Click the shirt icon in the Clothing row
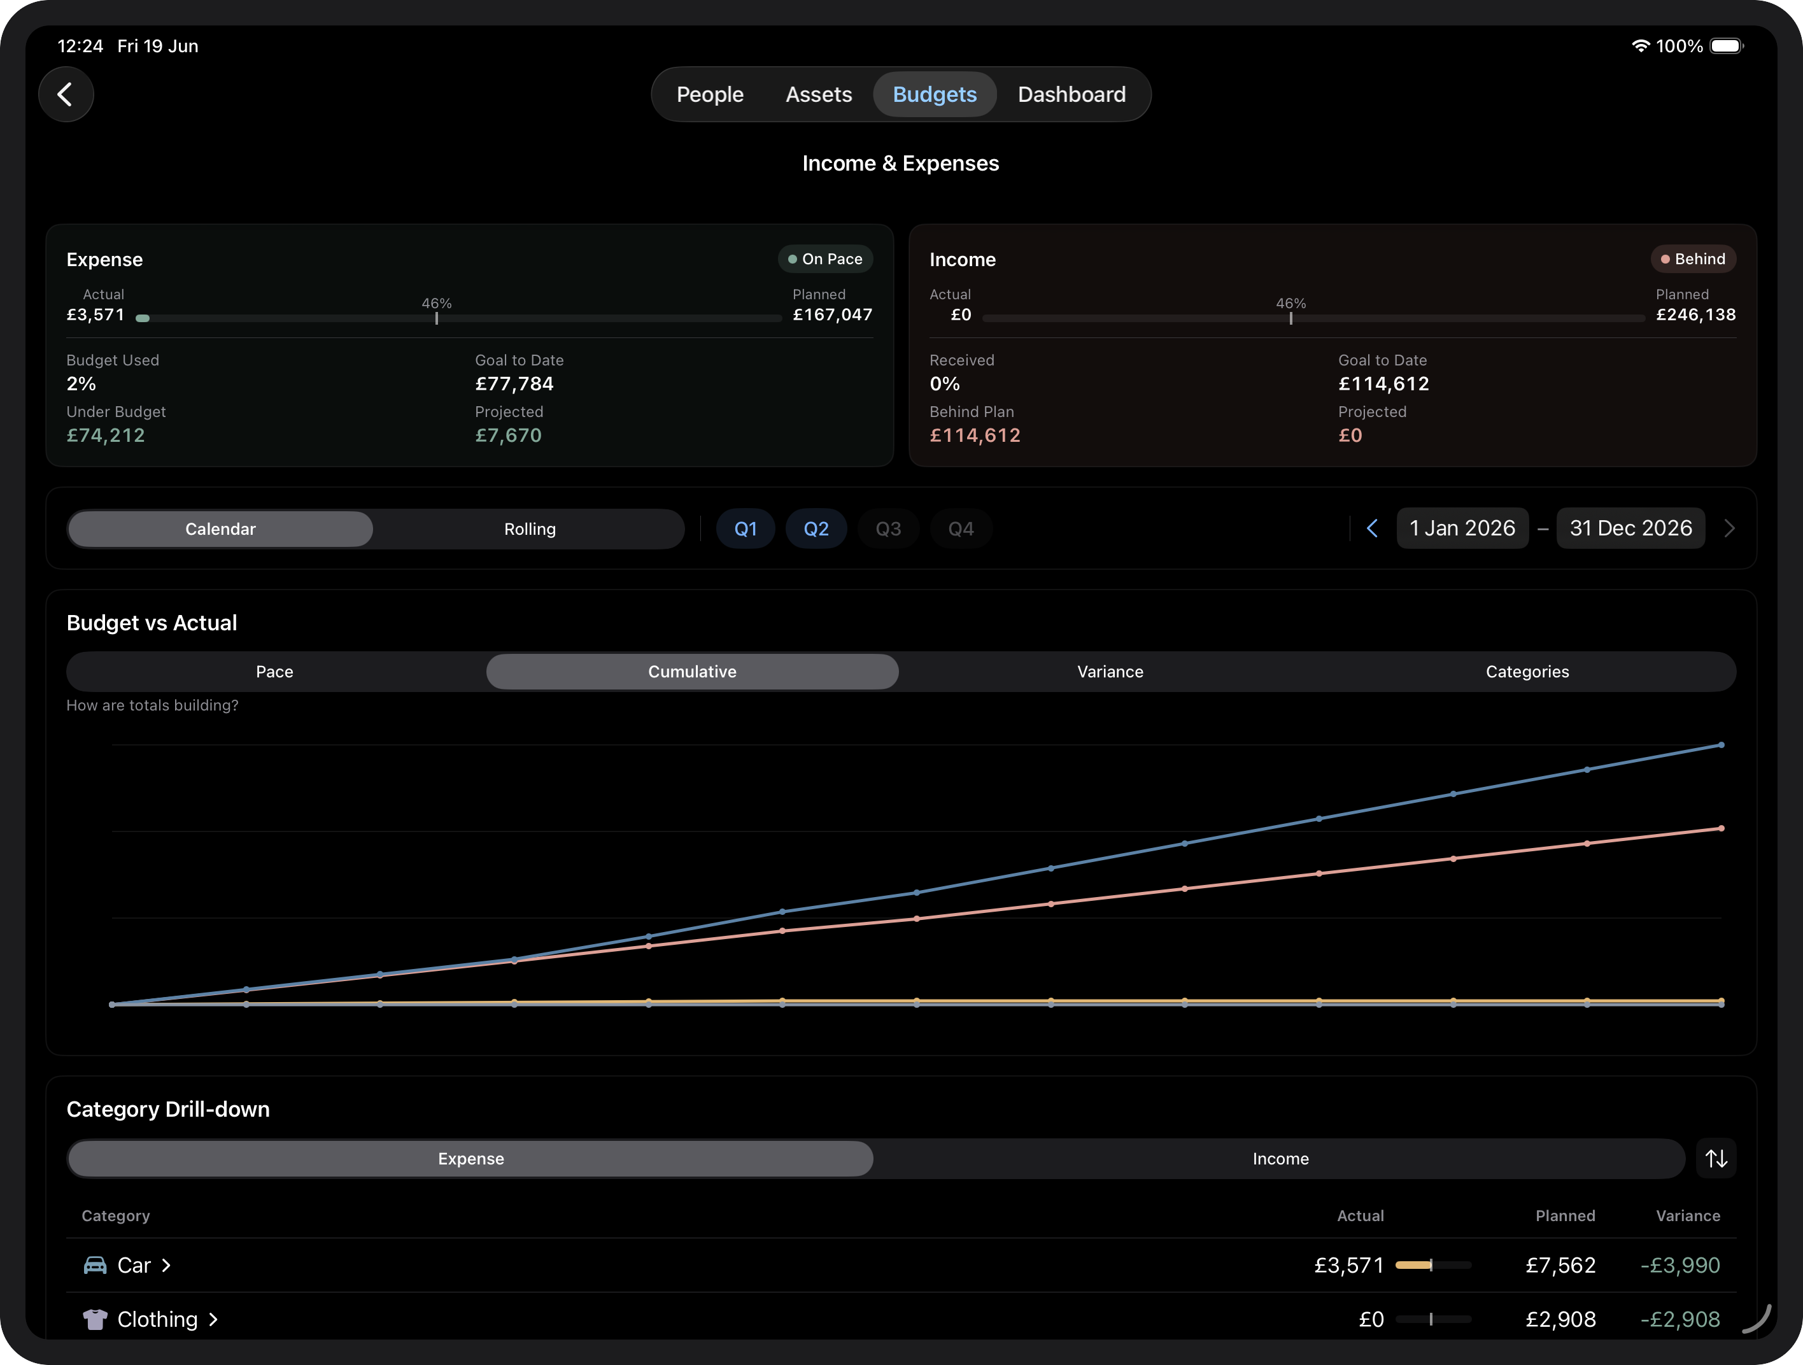This screenshot has width=1803, height=1365. (x=95, y=1319)
